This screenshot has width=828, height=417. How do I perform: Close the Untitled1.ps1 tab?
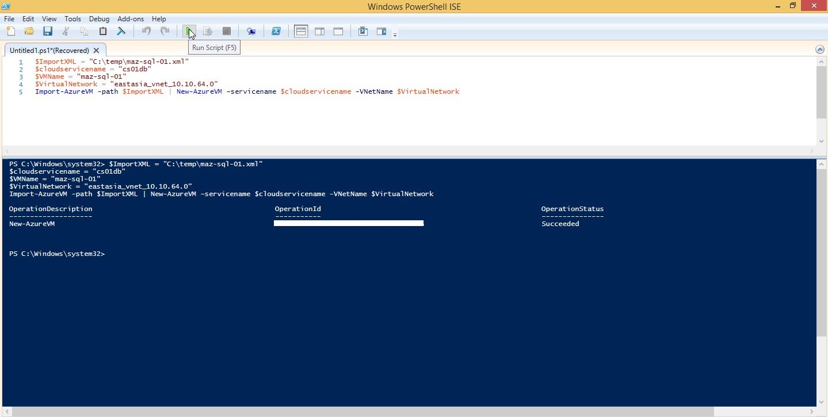pos(97,50)
